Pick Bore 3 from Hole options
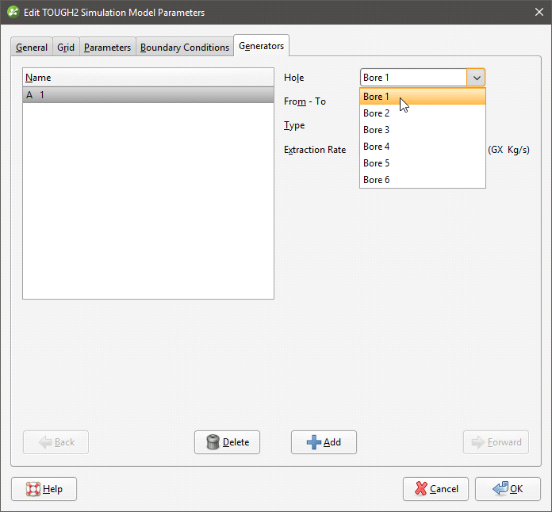Viewport: 552px width, 512px height. (x=377, y=130)
